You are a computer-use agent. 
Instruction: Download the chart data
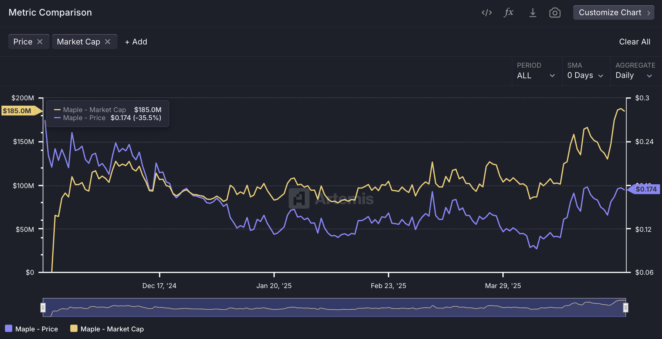[x=532, y=13]
